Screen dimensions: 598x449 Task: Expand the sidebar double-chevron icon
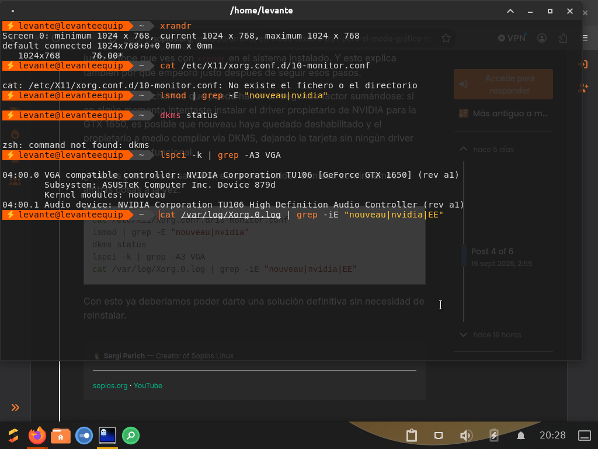15,407
